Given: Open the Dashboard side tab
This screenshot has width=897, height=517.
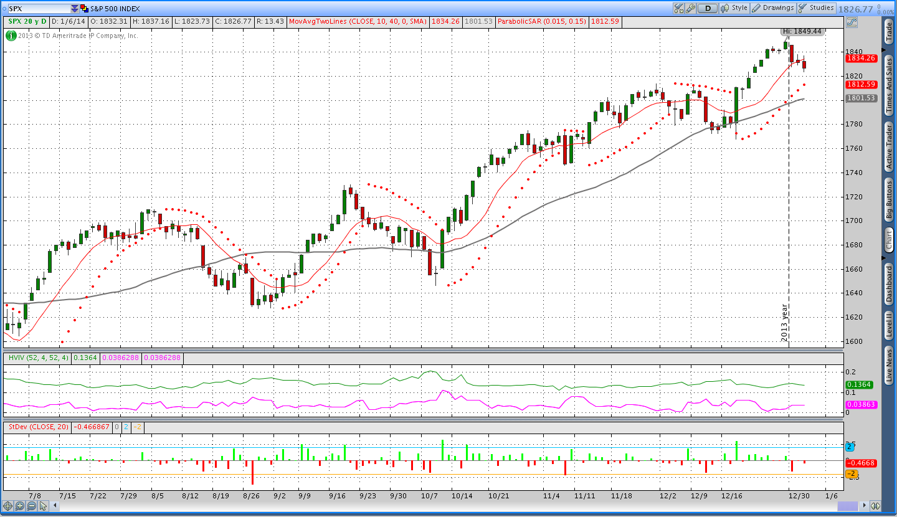Looking at the screenshot, I should [889, 285].
